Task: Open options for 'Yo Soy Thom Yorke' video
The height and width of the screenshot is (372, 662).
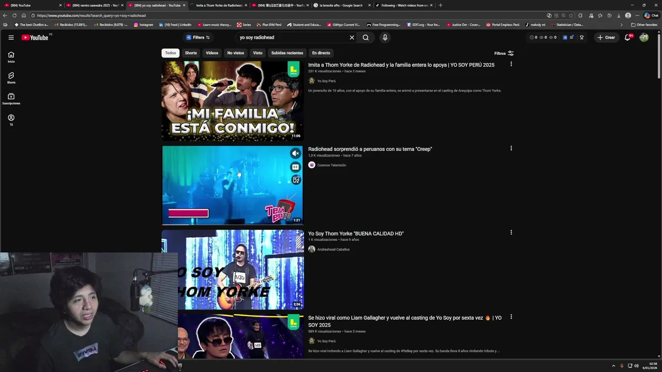Action: click(511, 233)
